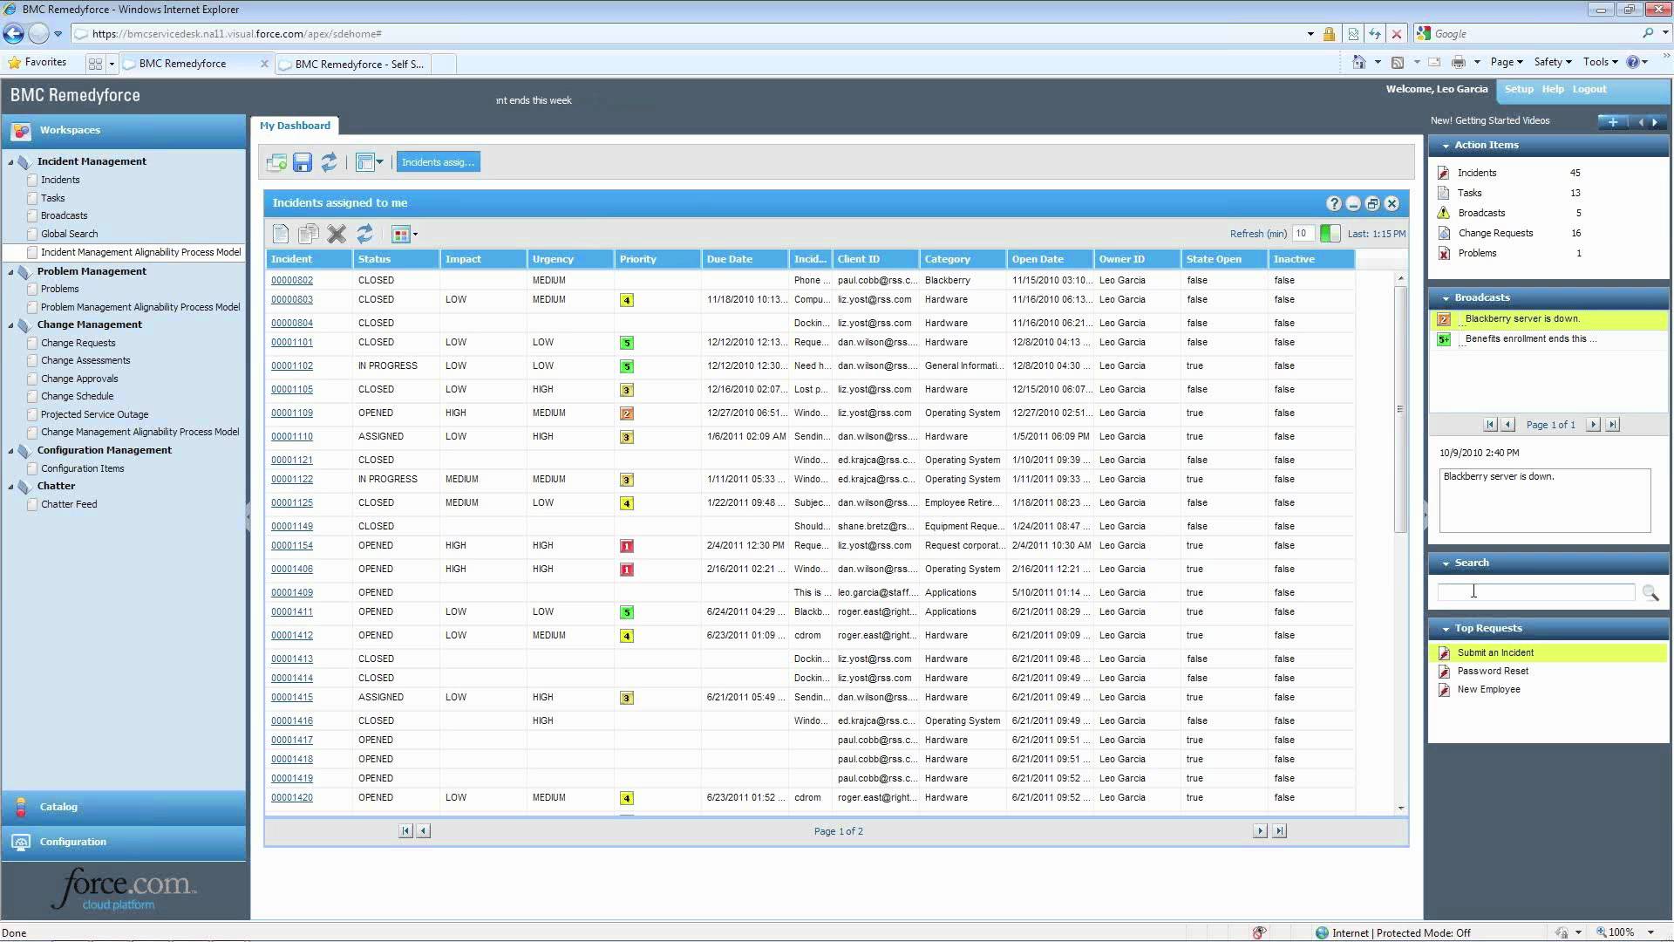Create a new incident with the blank page icon
This screenshot has width=1674, height=942.
[281, 234]
